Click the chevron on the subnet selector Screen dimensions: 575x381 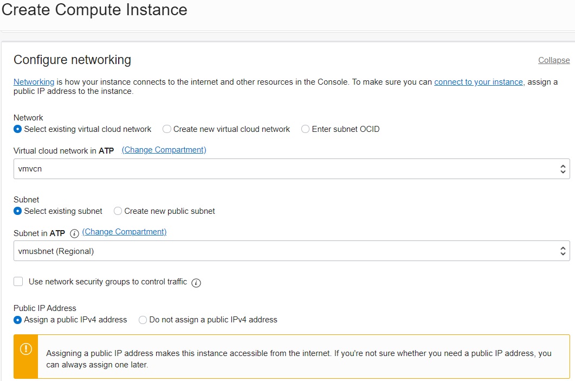[562, 251]
